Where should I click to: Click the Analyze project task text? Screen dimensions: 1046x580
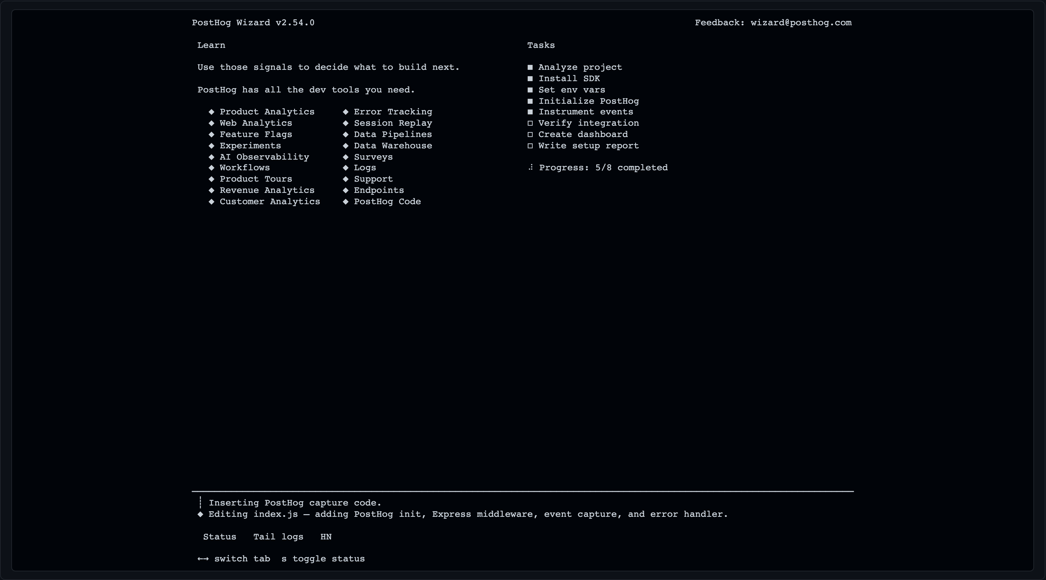pyautogui.click(x=580, y=68)
